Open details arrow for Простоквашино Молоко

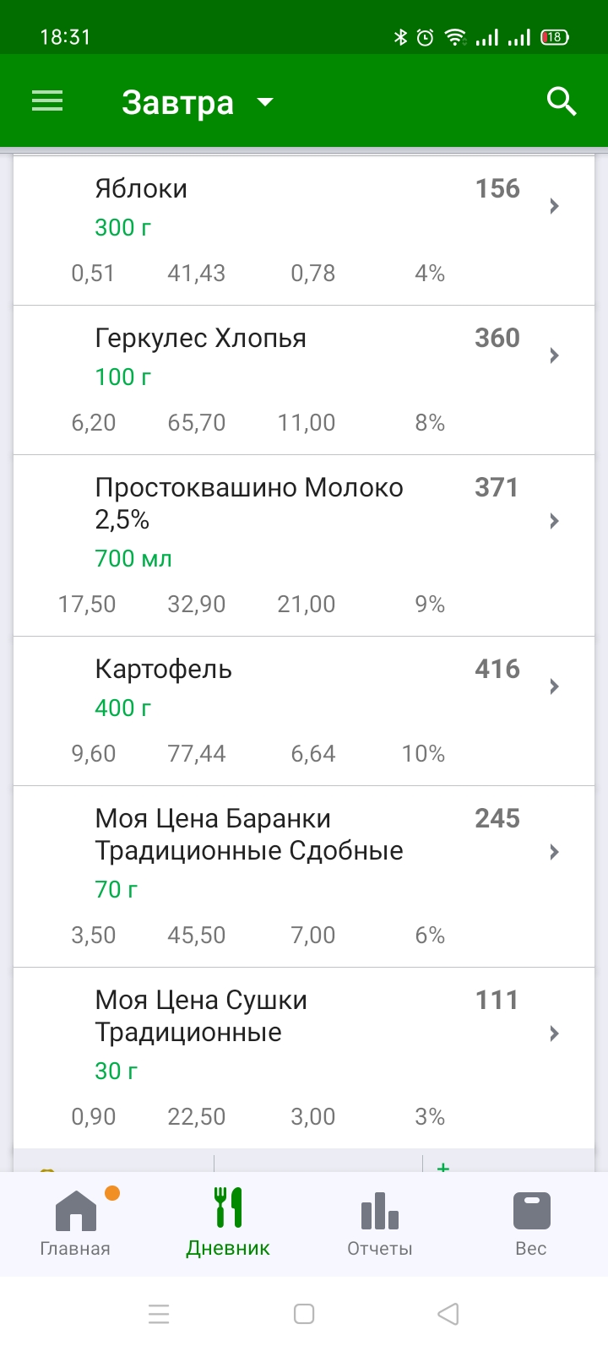(x=554, y=521)
